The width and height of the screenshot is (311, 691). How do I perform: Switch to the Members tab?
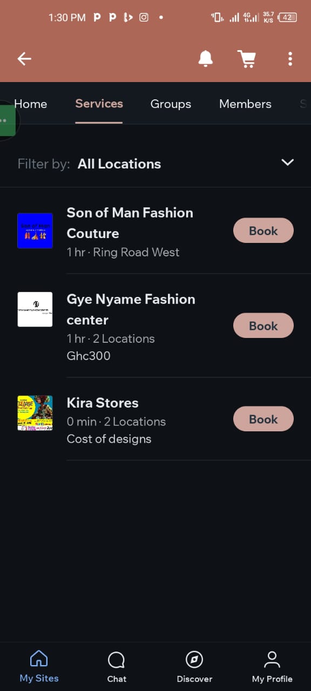245,104
